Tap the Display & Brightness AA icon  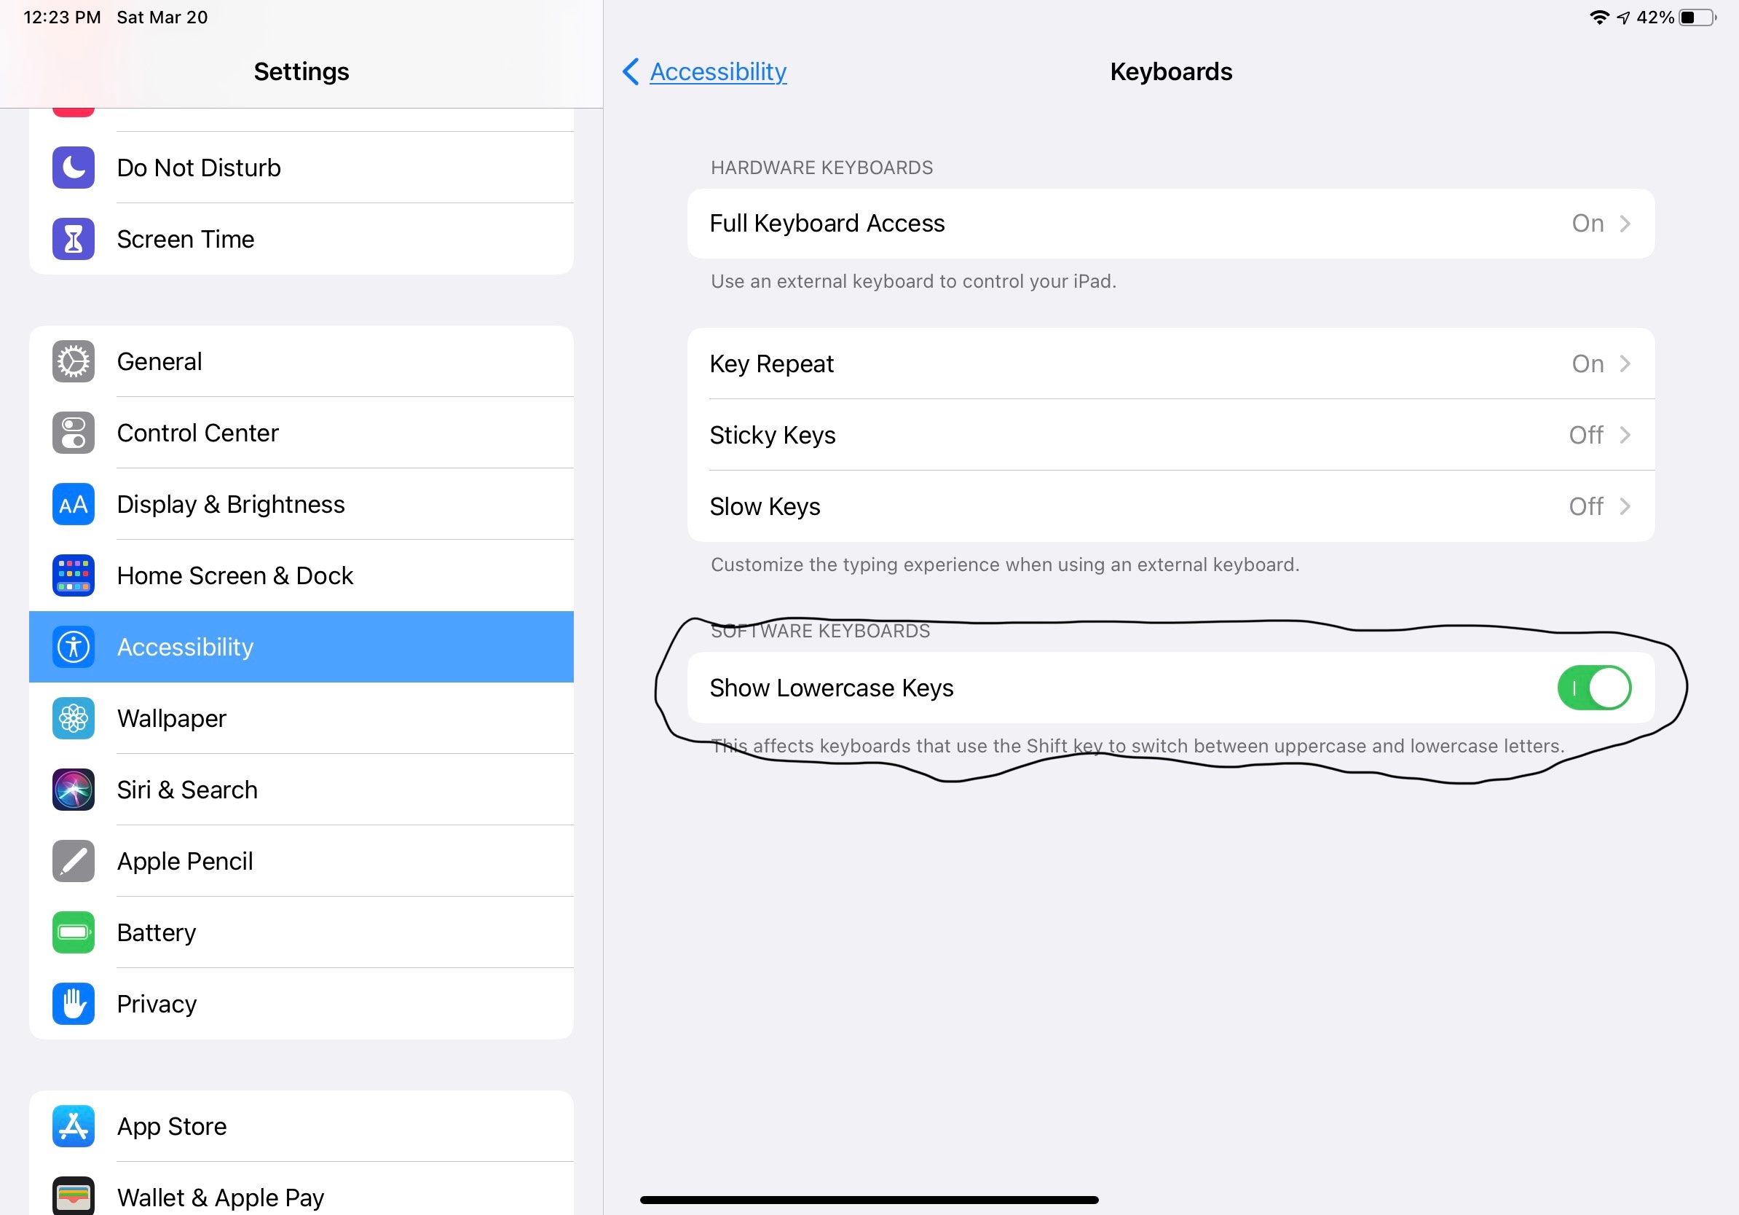pyautogui.click(x=74, y=504)
